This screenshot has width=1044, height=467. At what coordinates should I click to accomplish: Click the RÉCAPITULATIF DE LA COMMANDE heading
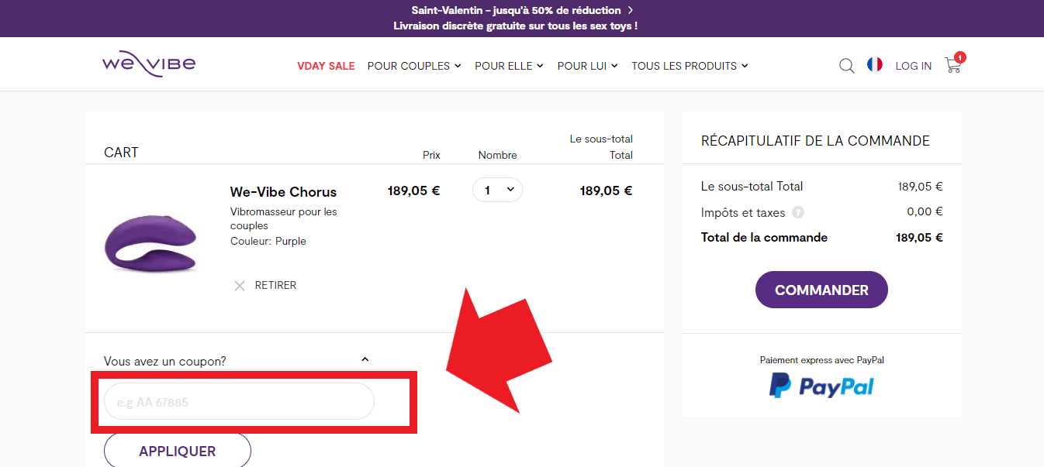click(x=815, y=141)
